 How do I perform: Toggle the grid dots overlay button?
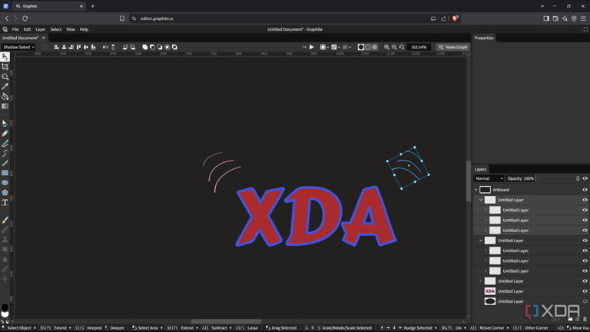click(x=45, y=47)
